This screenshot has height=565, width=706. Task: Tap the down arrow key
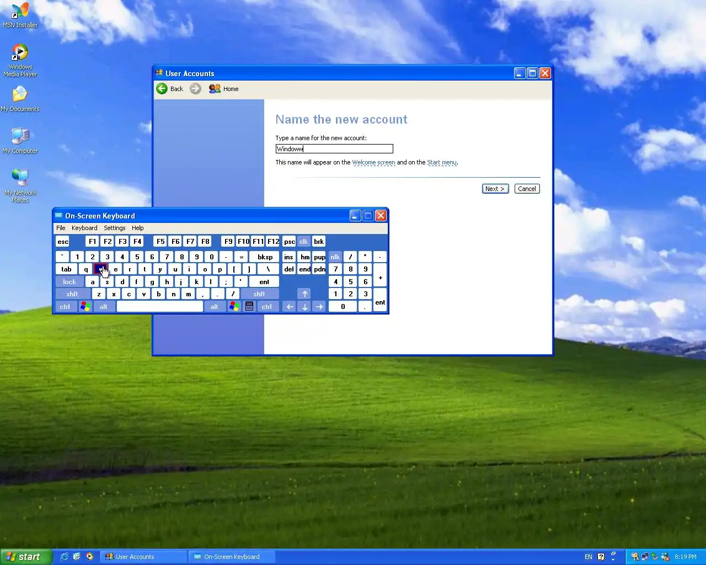[x=304, y=307]
